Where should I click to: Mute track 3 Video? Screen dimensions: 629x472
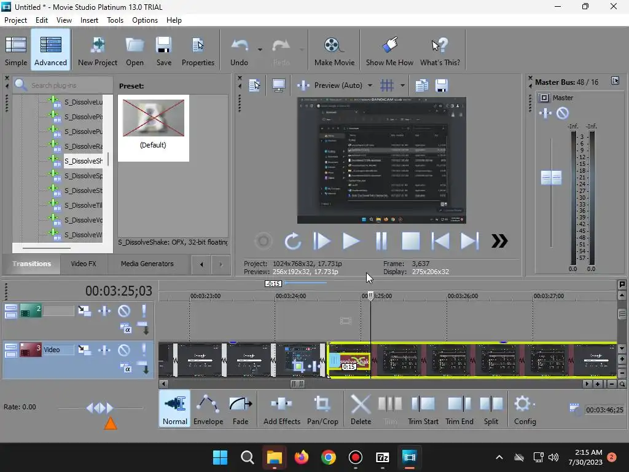[x=124, y=350]
